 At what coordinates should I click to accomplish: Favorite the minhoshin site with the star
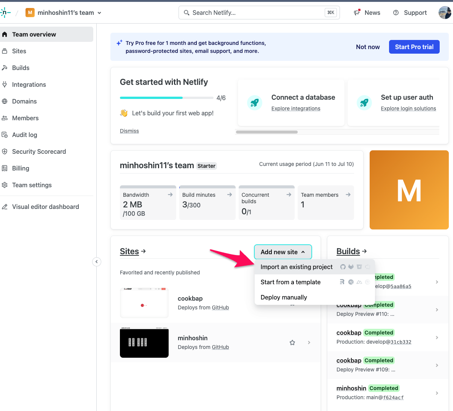pos(292,342)
